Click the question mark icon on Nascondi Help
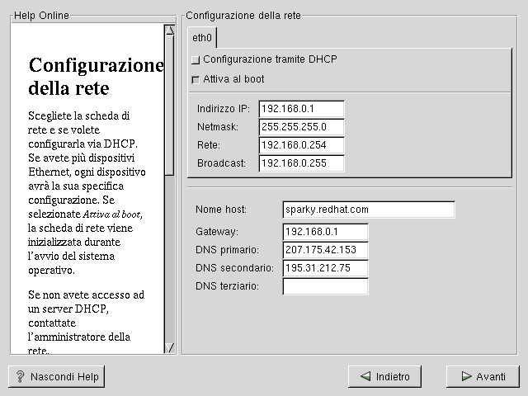This screenshot has height=396, width=528. [19, 377]
